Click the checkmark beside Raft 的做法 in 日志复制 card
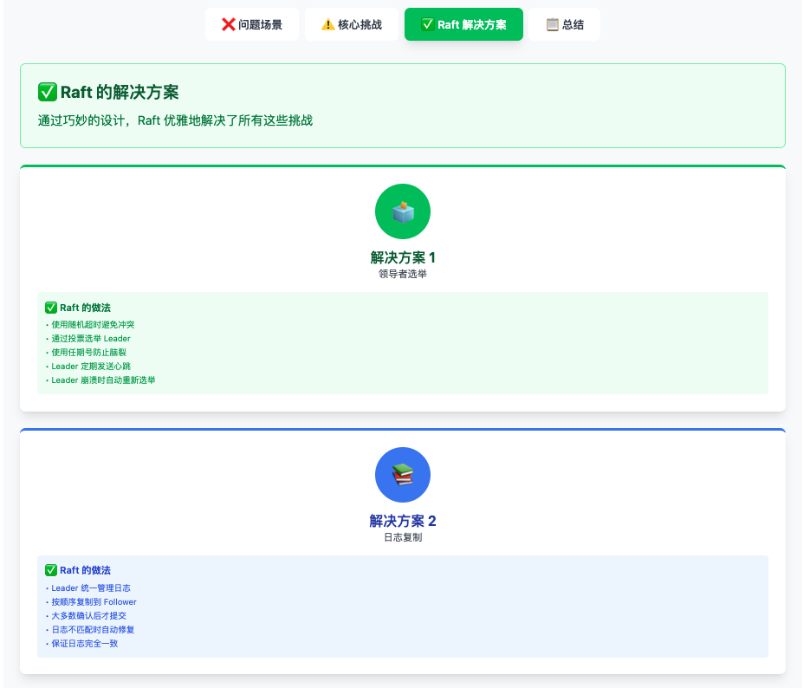Viewport: 810px width, 688px height. point(51,570)
